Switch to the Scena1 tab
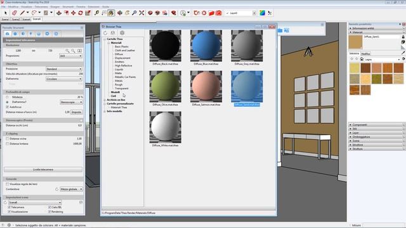The image size is (406, 228). [x=5, y=19]
